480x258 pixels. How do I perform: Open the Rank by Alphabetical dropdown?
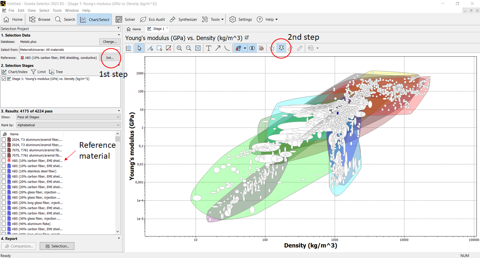point(69,125)
